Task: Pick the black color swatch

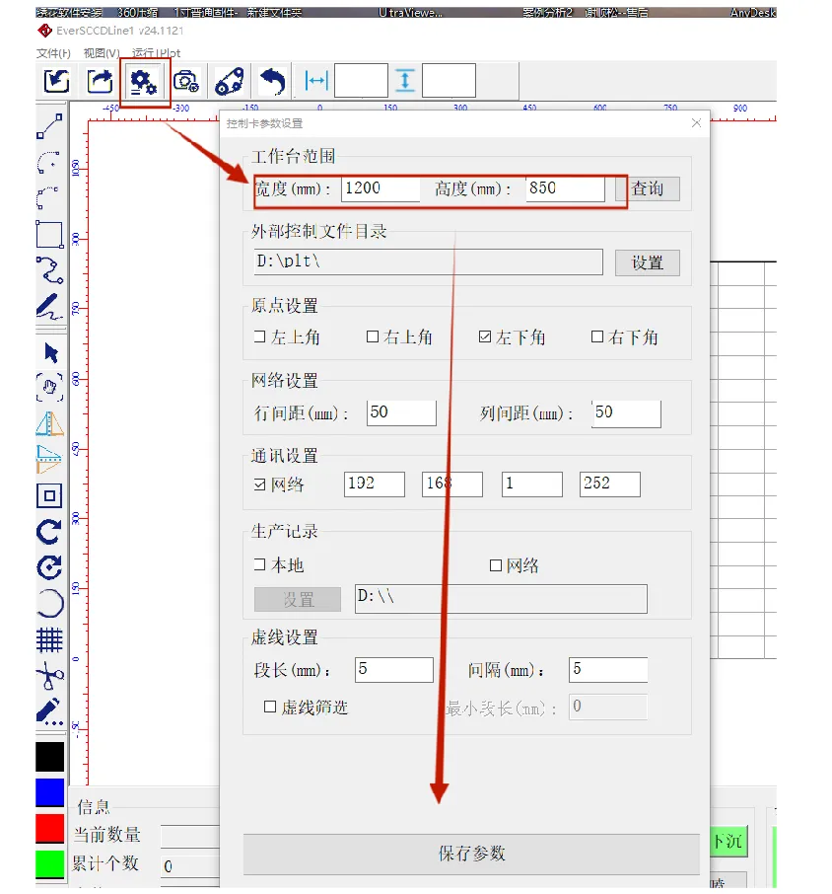Action: click(x=49, y=757)
